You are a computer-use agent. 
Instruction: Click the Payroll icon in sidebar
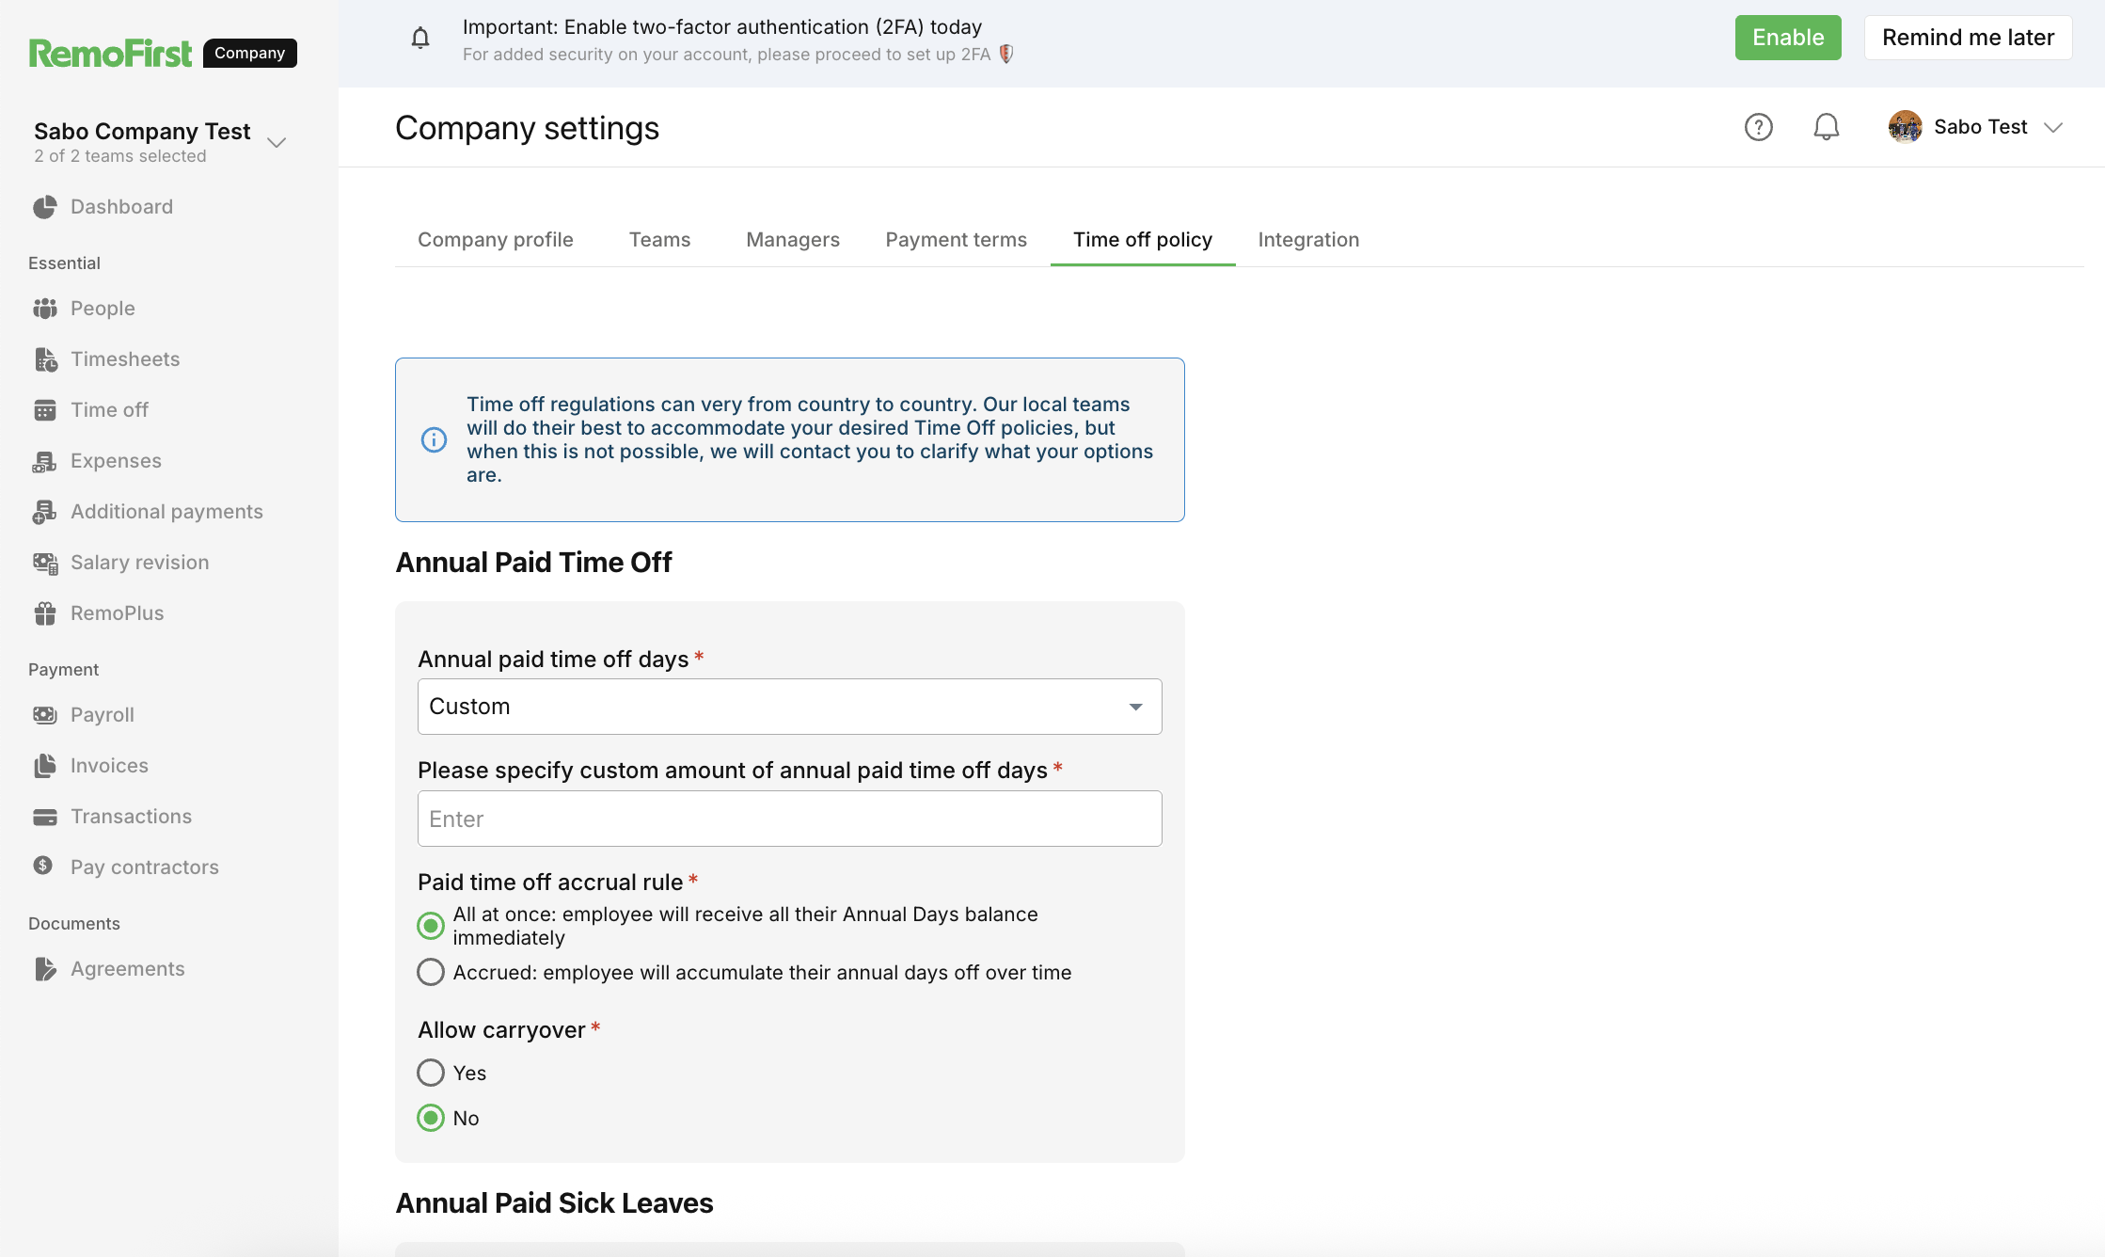tap(44, 715)
